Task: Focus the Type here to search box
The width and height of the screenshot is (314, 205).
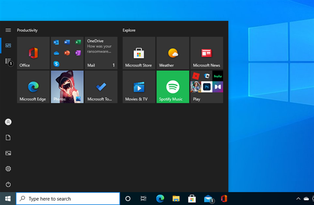Action: [x=68, y=199]
